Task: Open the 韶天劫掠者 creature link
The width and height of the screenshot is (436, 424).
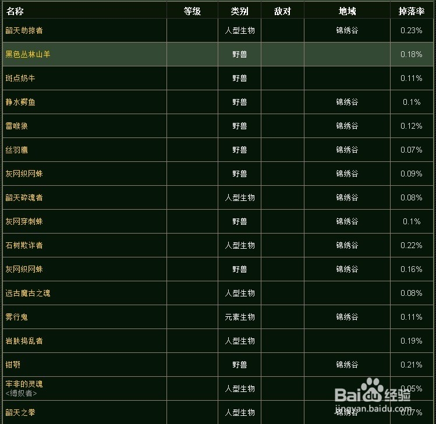Action: click(x=24, y=30)
